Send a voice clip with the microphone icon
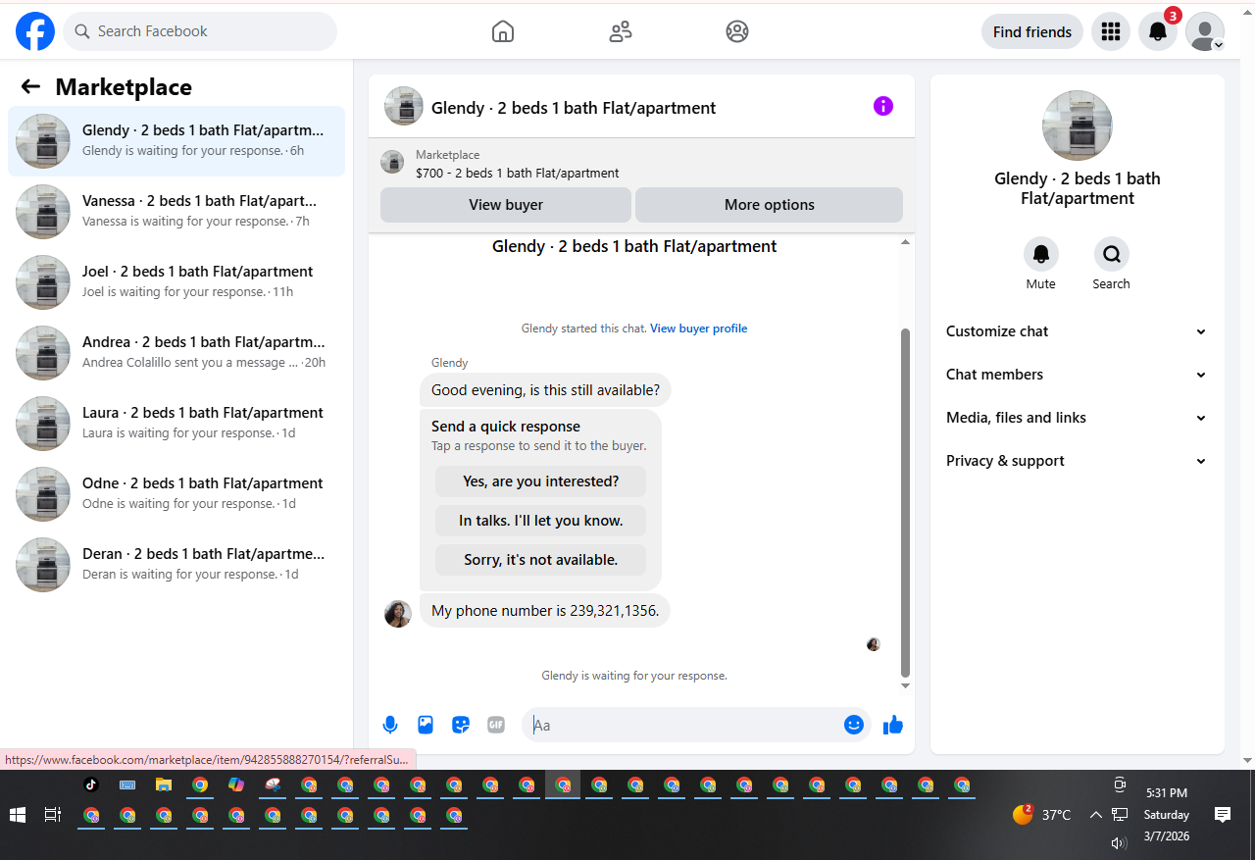The height and width of the screenshot is (860, 1255). coord(390,725)
